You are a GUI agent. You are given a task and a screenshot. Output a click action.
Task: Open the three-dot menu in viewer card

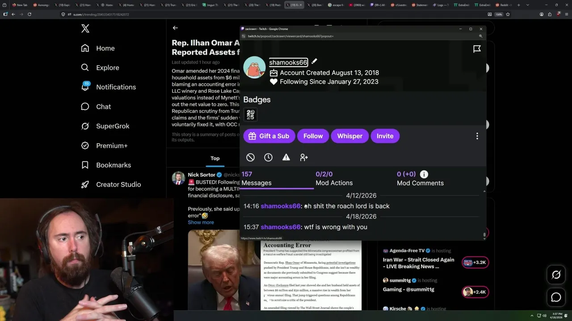pyautogui.click(x=477, y=136)
